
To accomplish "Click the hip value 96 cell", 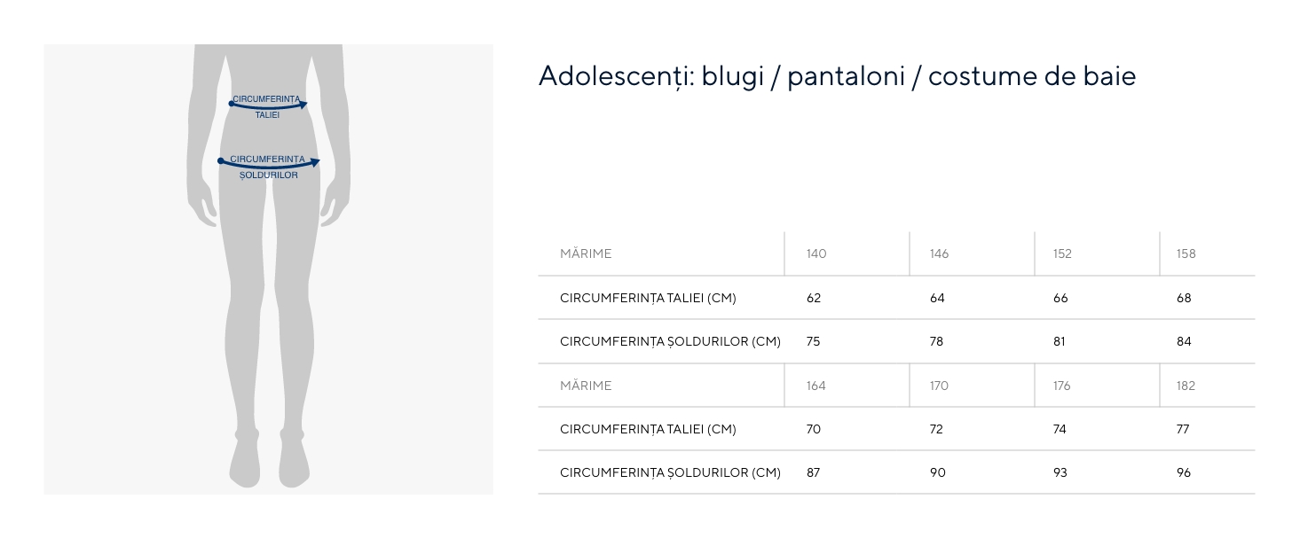I will coord(1184,473).
